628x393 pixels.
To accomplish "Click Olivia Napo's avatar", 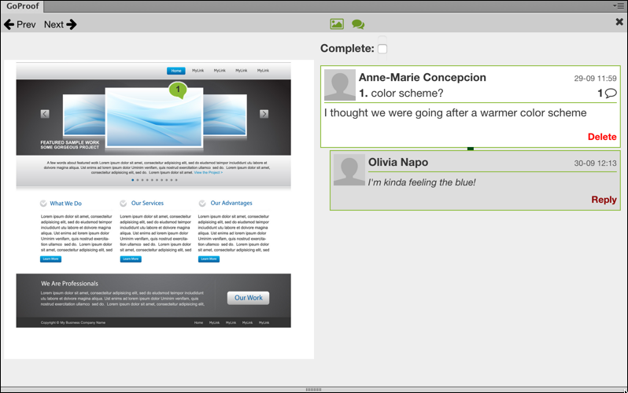I will (x=349, y=170).
